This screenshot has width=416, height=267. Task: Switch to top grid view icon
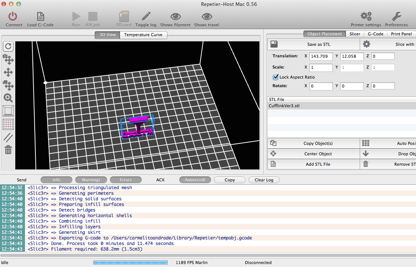click(8, 124)
